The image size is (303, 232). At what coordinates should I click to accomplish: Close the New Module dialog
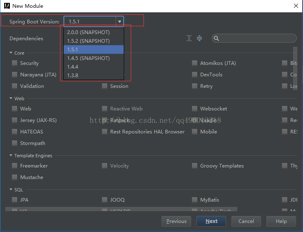coord(296,6)
